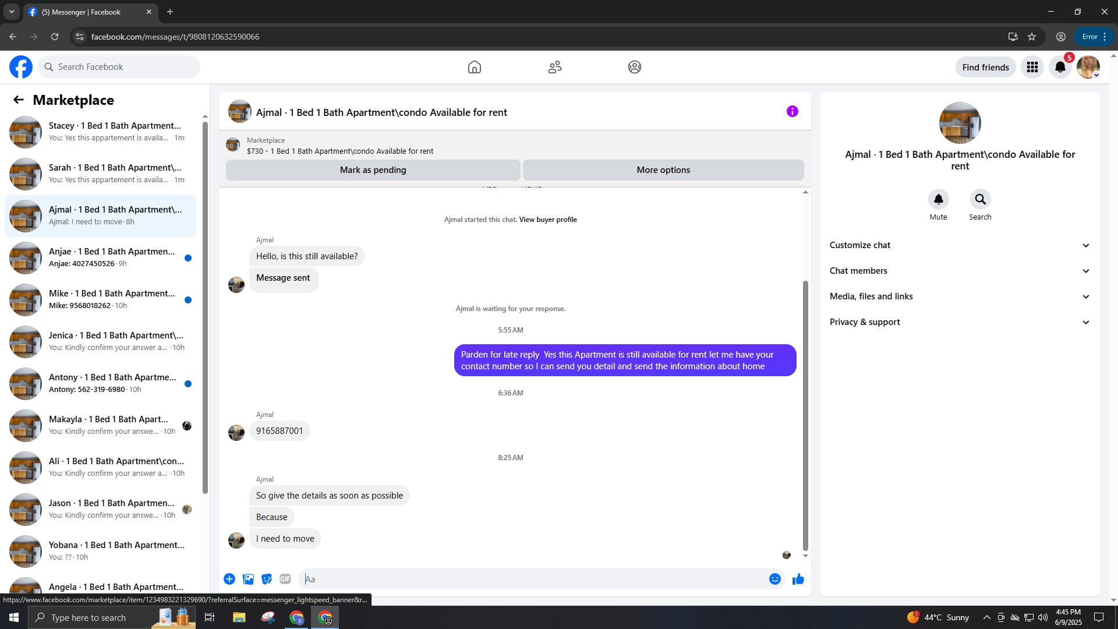Open Task View on taskbar

coord(210,617)
